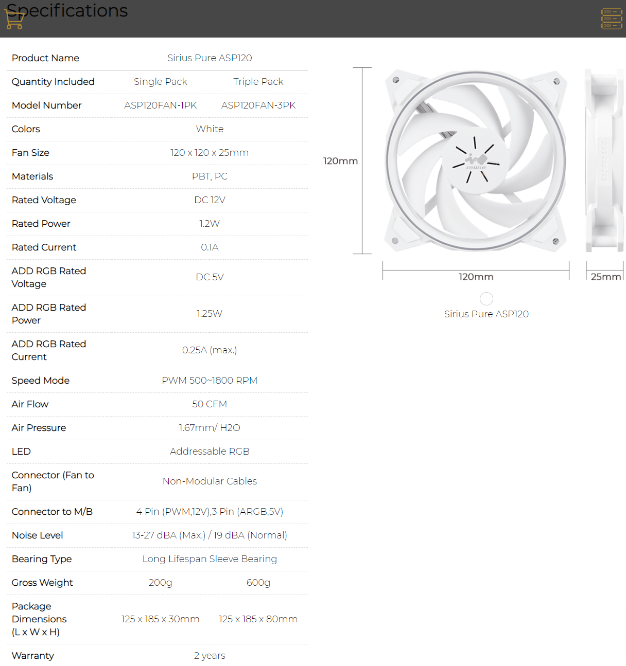Open the shopping cart icon
626x666 pixels.
coord(14,20)
